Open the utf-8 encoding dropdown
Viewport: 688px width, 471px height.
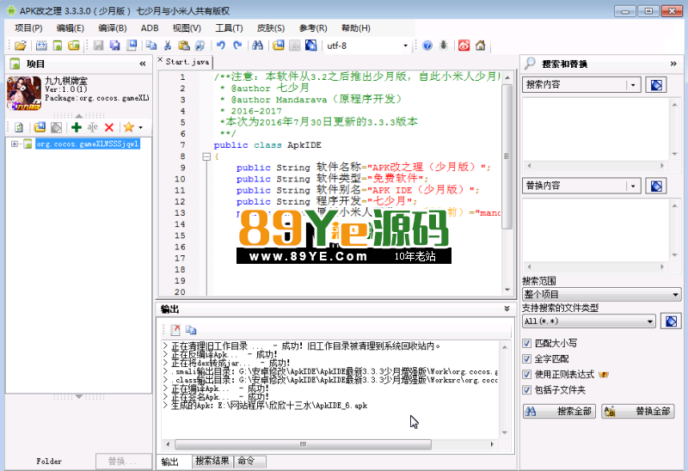coord(405,46)
